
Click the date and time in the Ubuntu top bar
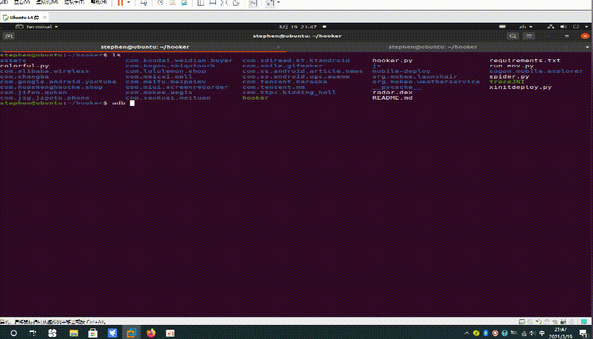pos(298,27)
